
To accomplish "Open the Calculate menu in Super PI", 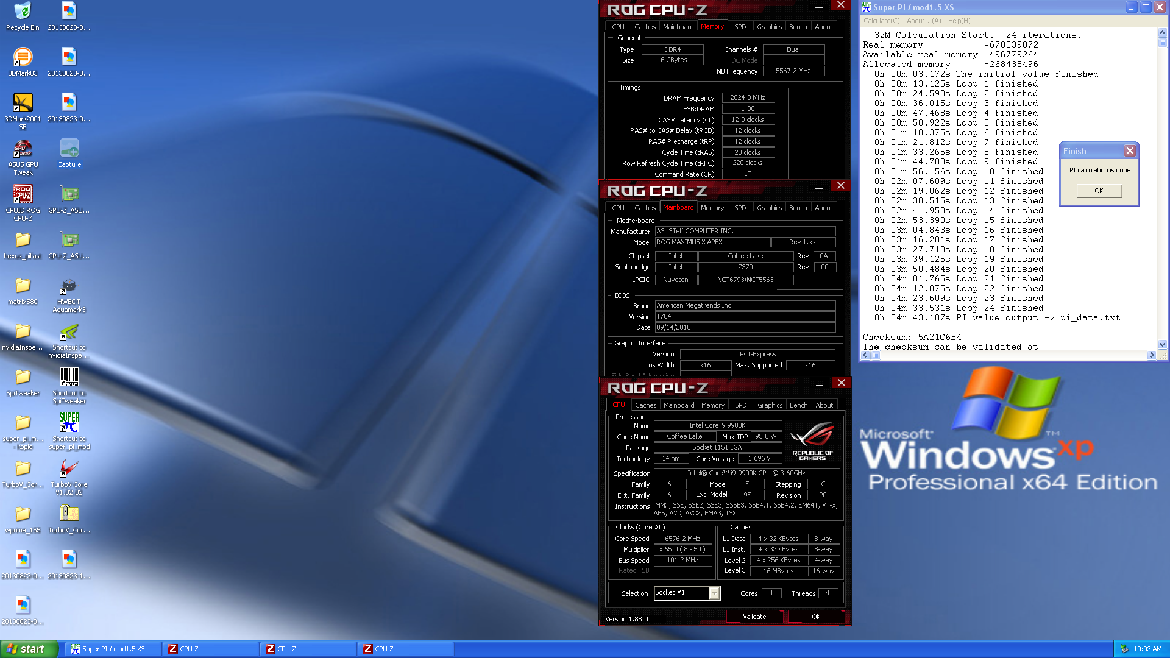I will click(881, 21).
